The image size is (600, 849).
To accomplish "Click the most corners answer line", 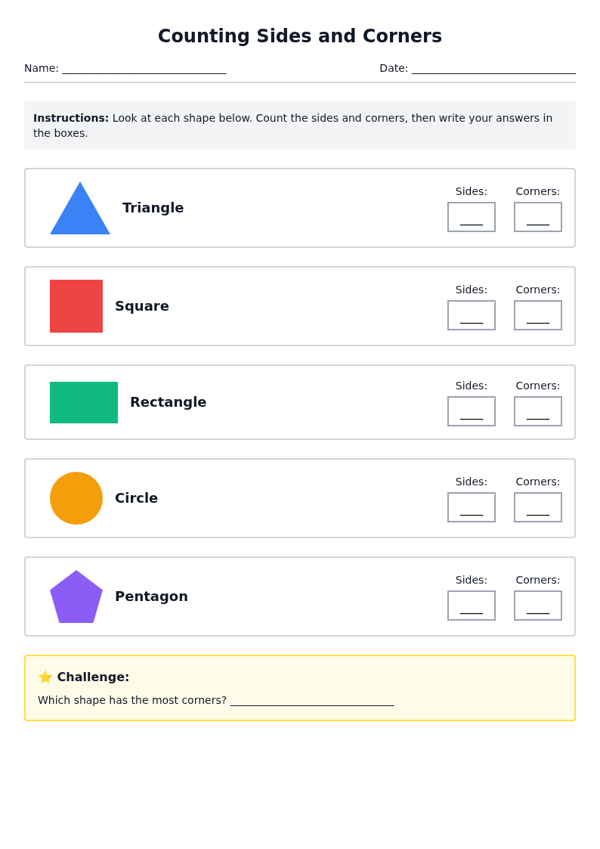I will [312, 702].
